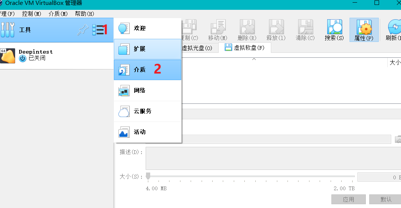
Task: Open the 管理(F) menu
Action: 8,14
